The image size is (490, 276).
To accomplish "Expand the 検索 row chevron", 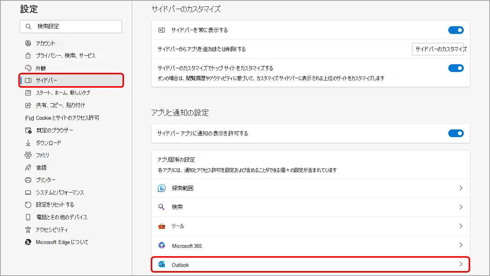I will coord(461,207).
